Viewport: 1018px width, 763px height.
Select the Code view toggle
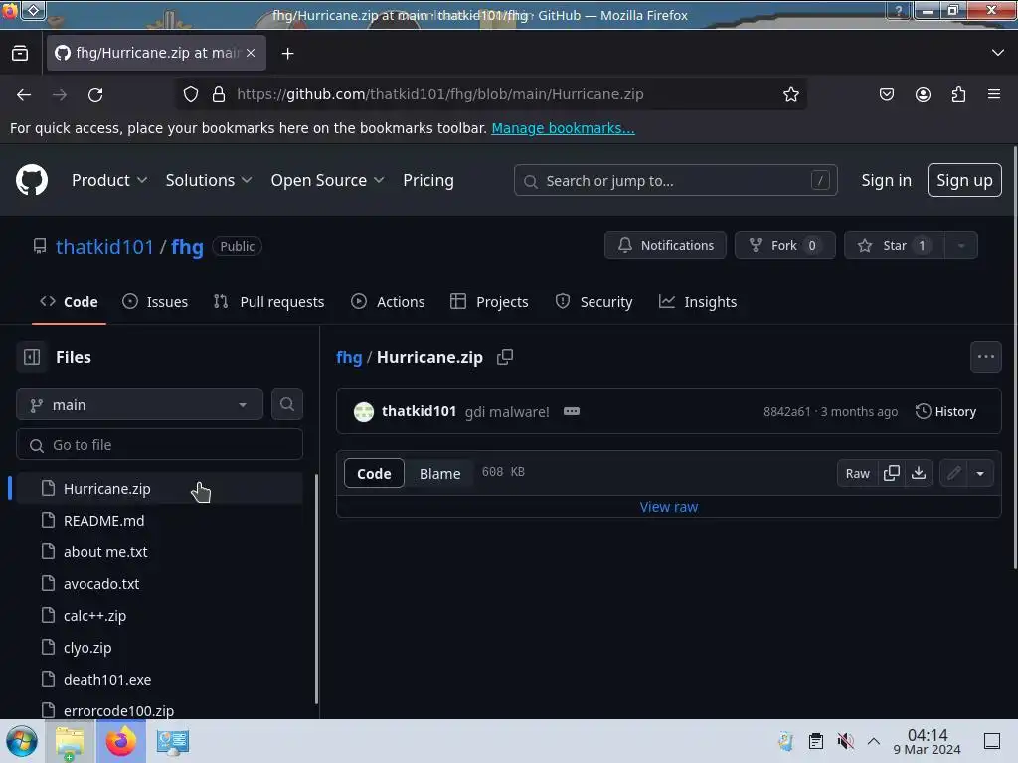click(x=374, y=473)
